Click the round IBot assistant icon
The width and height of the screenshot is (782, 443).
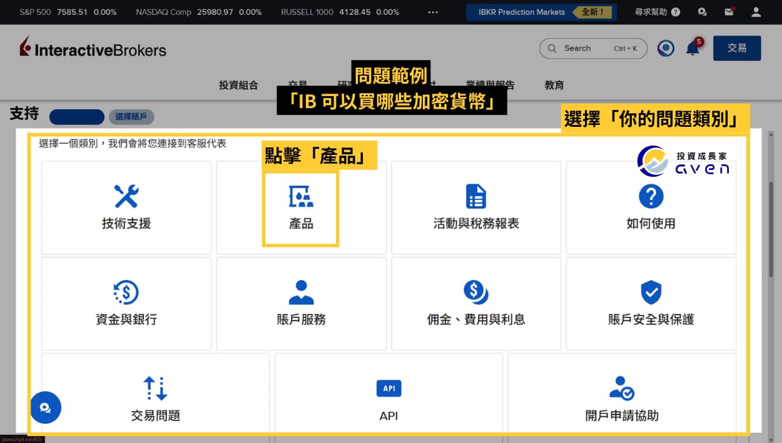pyautogui.click(x=666, y=48)
